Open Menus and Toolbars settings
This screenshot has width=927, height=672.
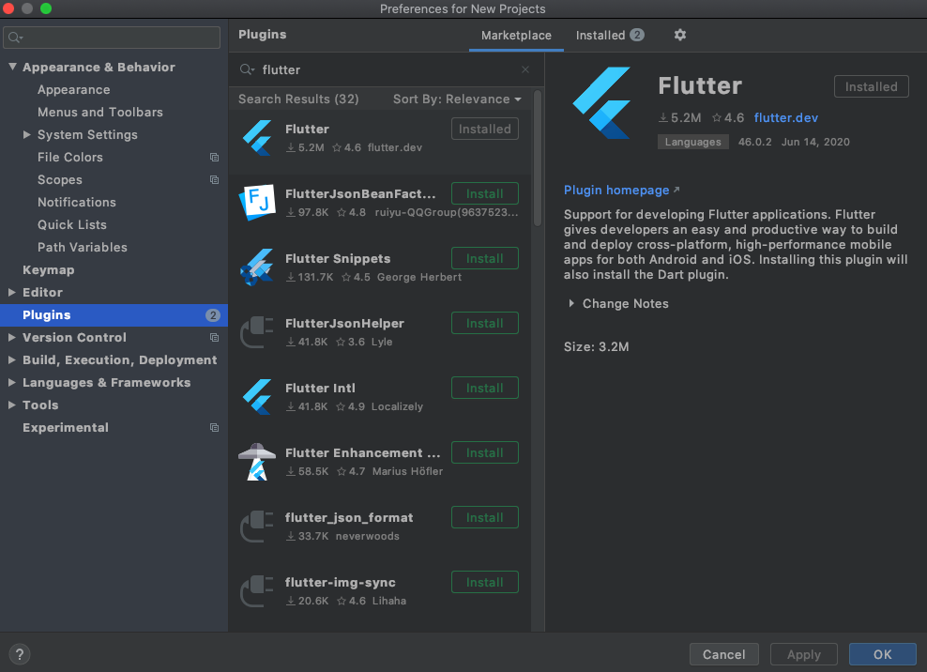point(99,113)
